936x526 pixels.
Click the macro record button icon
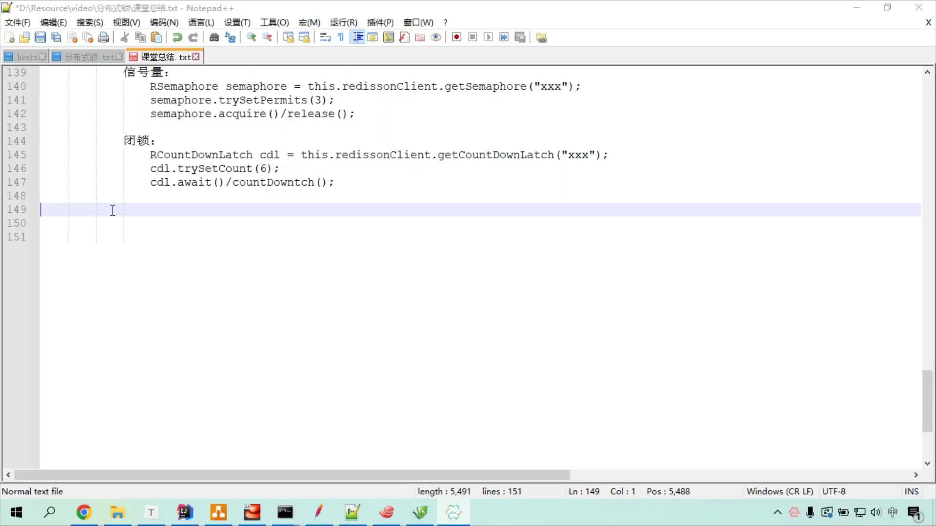[x=456, y=37]
